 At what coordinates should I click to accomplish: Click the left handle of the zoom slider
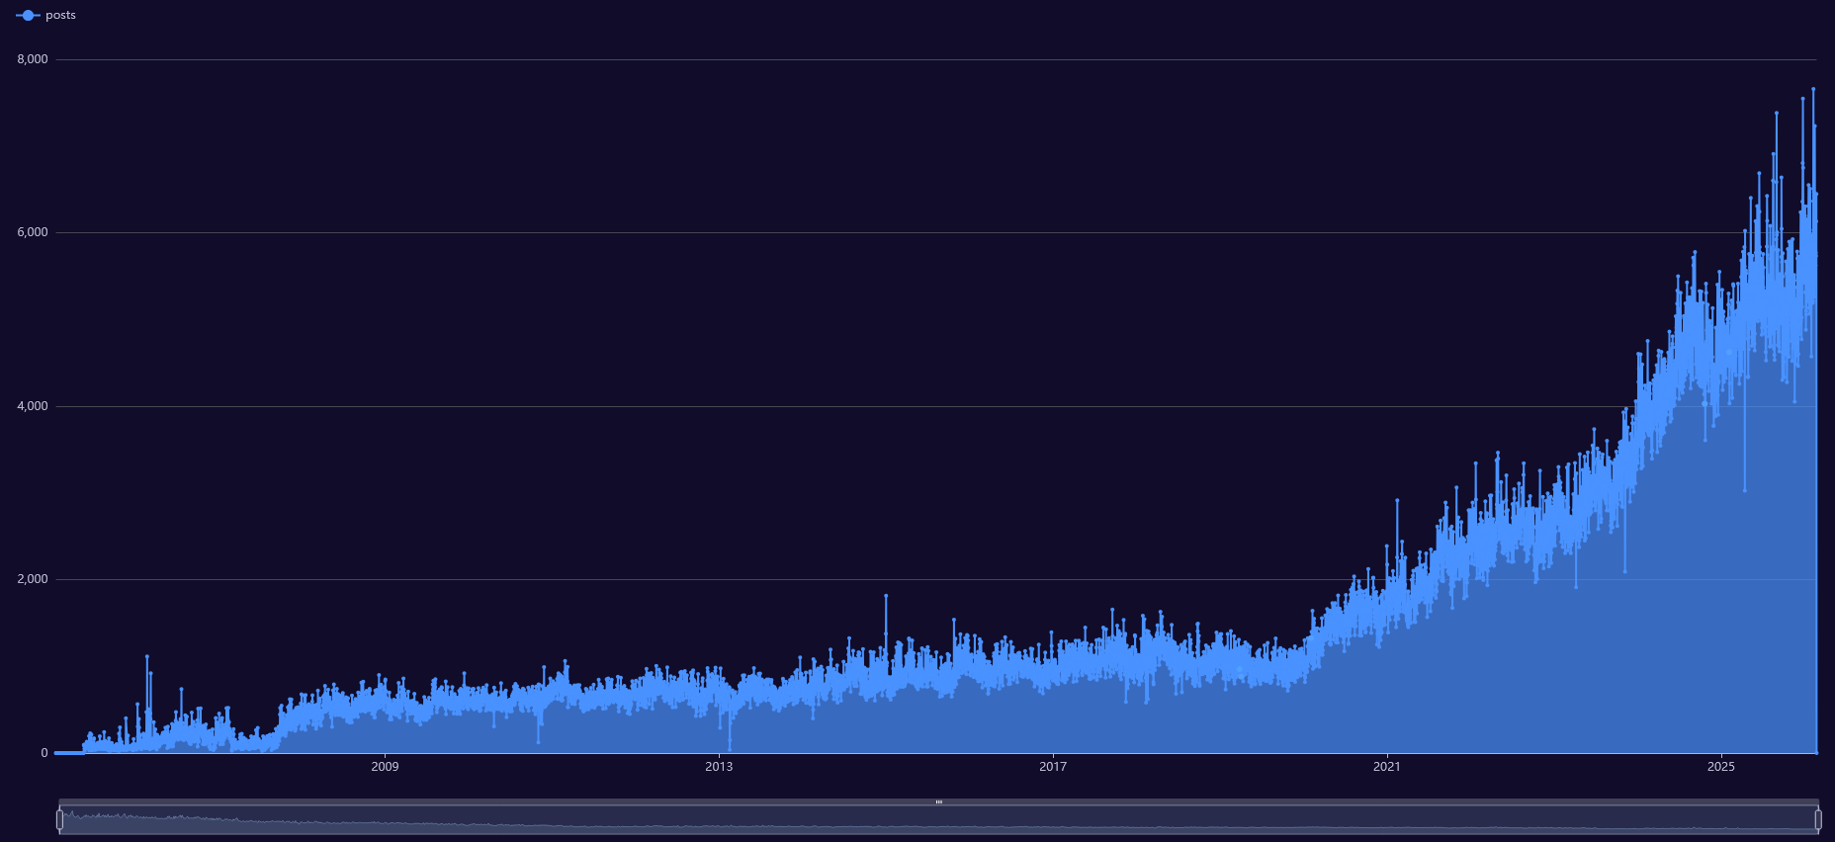[60, 819]
